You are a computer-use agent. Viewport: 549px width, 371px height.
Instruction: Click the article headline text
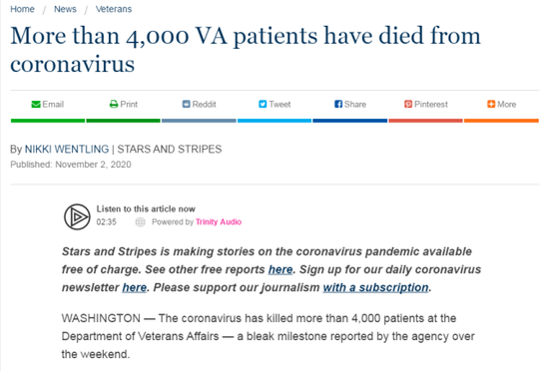click(246, 50)
